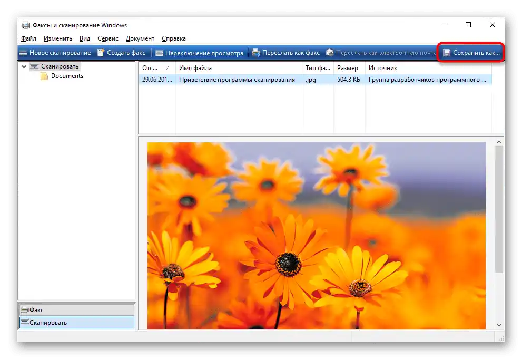Minimize the Факсы и сканирование window
522x359 pixels.
pos(445,25)
